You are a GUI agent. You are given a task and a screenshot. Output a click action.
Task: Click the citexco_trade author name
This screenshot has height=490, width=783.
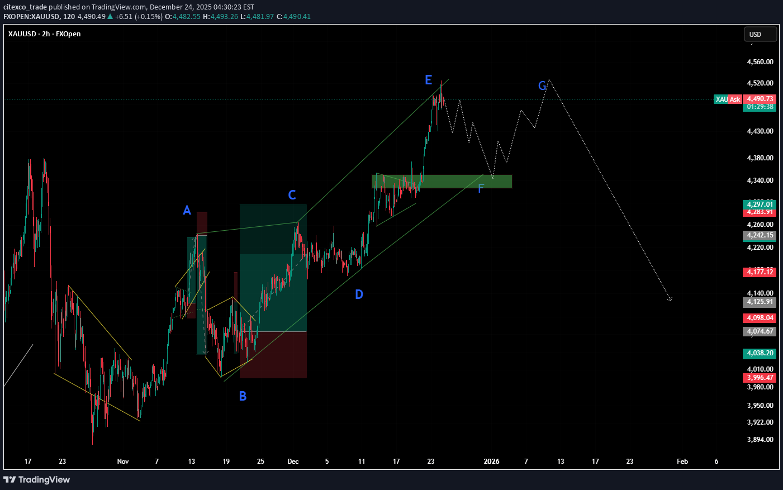point(25,7)
